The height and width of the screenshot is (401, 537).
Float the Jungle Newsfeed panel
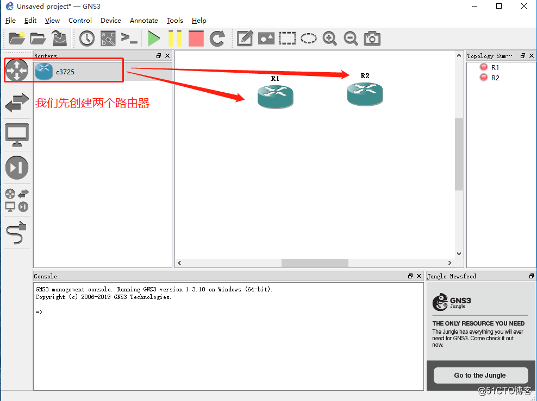[532, 276]
